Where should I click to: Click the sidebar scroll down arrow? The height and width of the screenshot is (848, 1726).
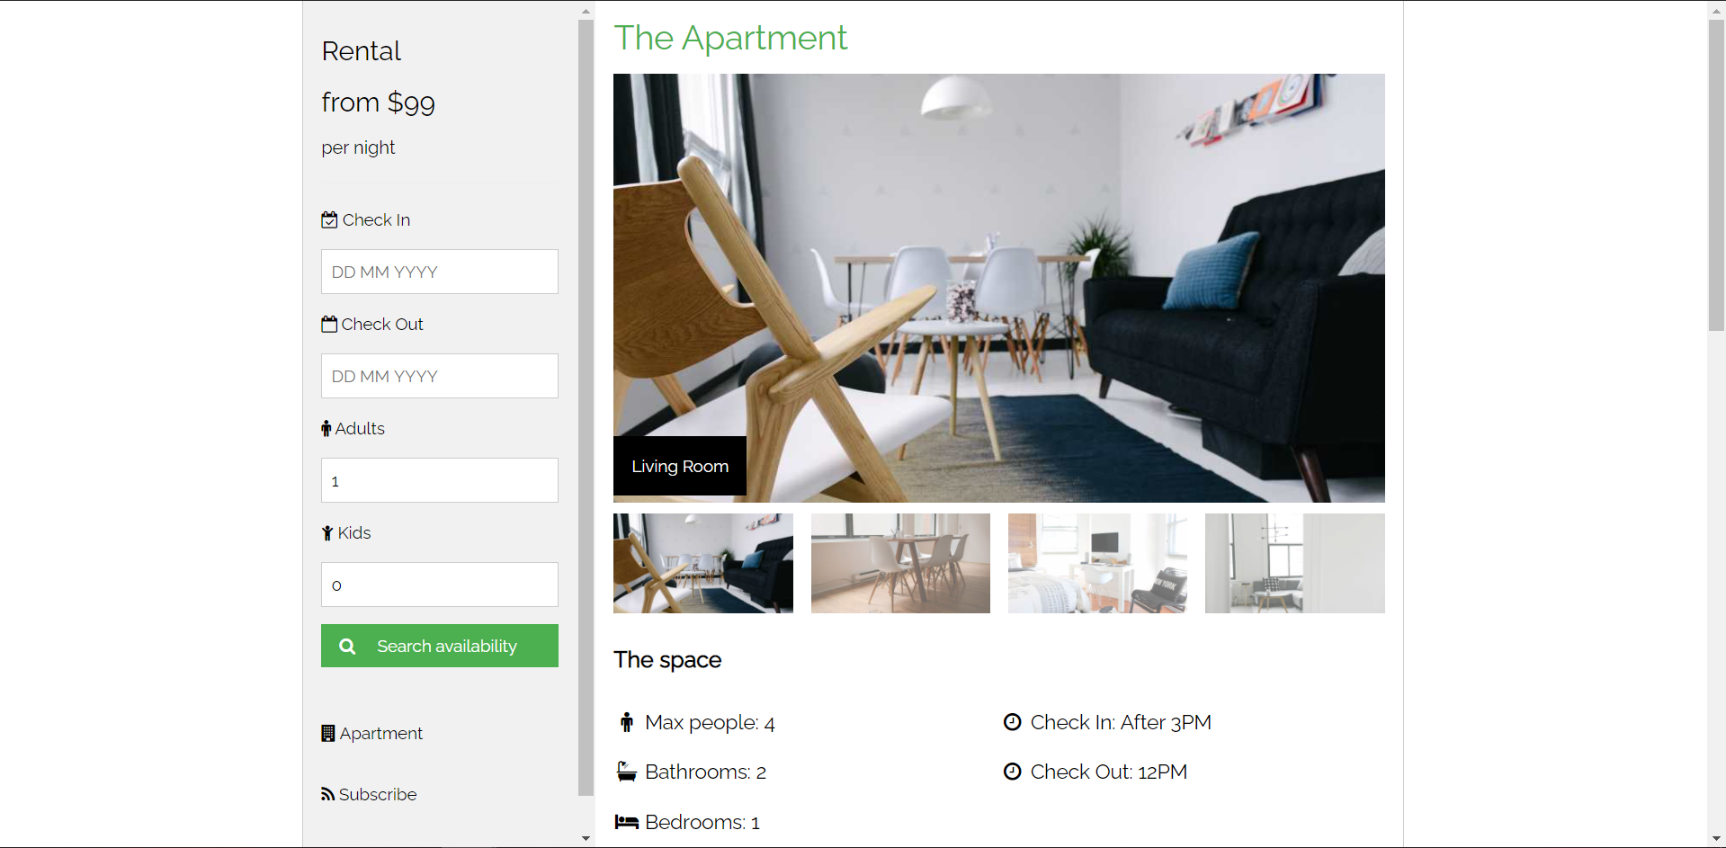586,838
